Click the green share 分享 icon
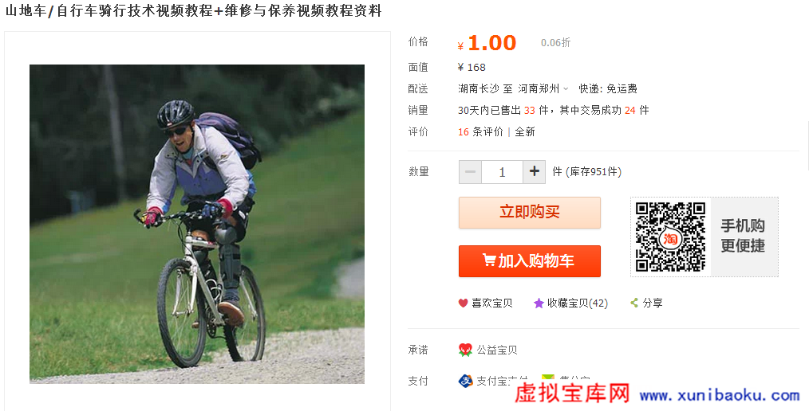Screen dimensions: 809x411 click(634, 303)
